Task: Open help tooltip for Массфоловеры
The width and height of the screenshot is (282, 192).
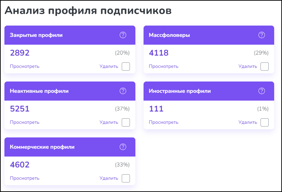Action: click(x=262, y=35)
